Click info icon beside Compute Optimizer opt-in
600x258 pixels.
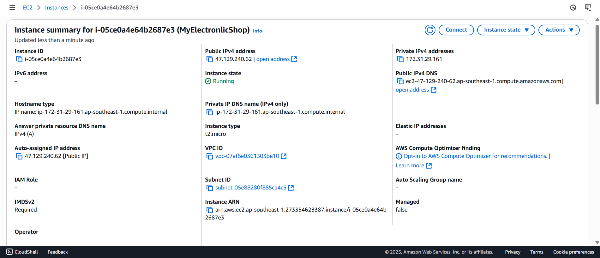point(399,156)
